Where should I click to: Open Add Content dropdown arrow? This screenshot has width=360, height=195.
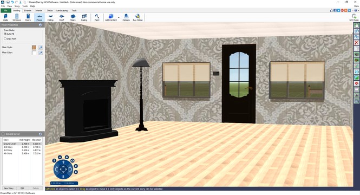(x=119, y=17)
